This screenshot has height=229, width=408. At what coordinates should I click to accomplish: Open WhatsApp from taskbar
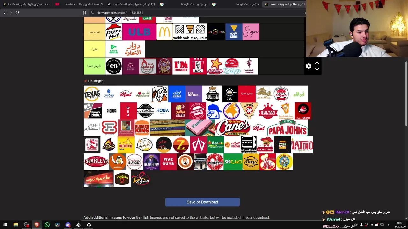coord(47,225)
